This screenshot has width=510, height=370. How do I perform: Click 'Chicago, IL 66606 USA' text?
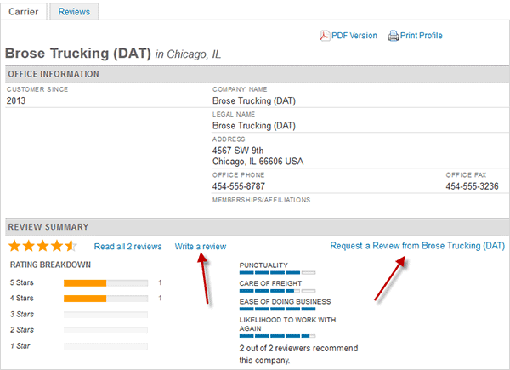[258, 162]
